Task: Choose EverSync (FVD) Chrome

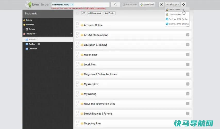Action: (x=177, y=24)
